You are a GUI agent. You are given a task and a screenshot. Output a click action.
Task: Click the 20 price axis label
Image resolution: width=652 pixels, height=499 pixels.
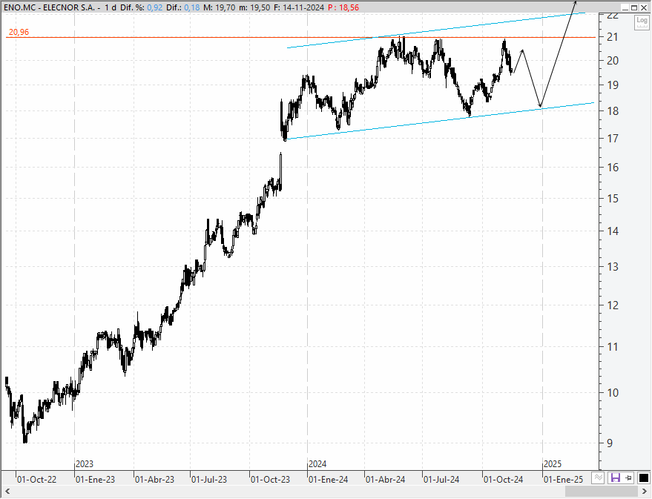click(x=613, y=61)
